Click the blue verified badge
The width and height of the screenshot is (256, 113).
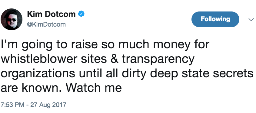click(x=81, y=14)
